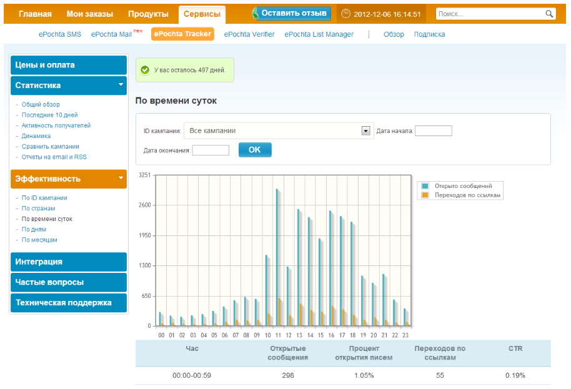
Task: Open the 'ID кампании' dropdown arrow
Action: 365,131
